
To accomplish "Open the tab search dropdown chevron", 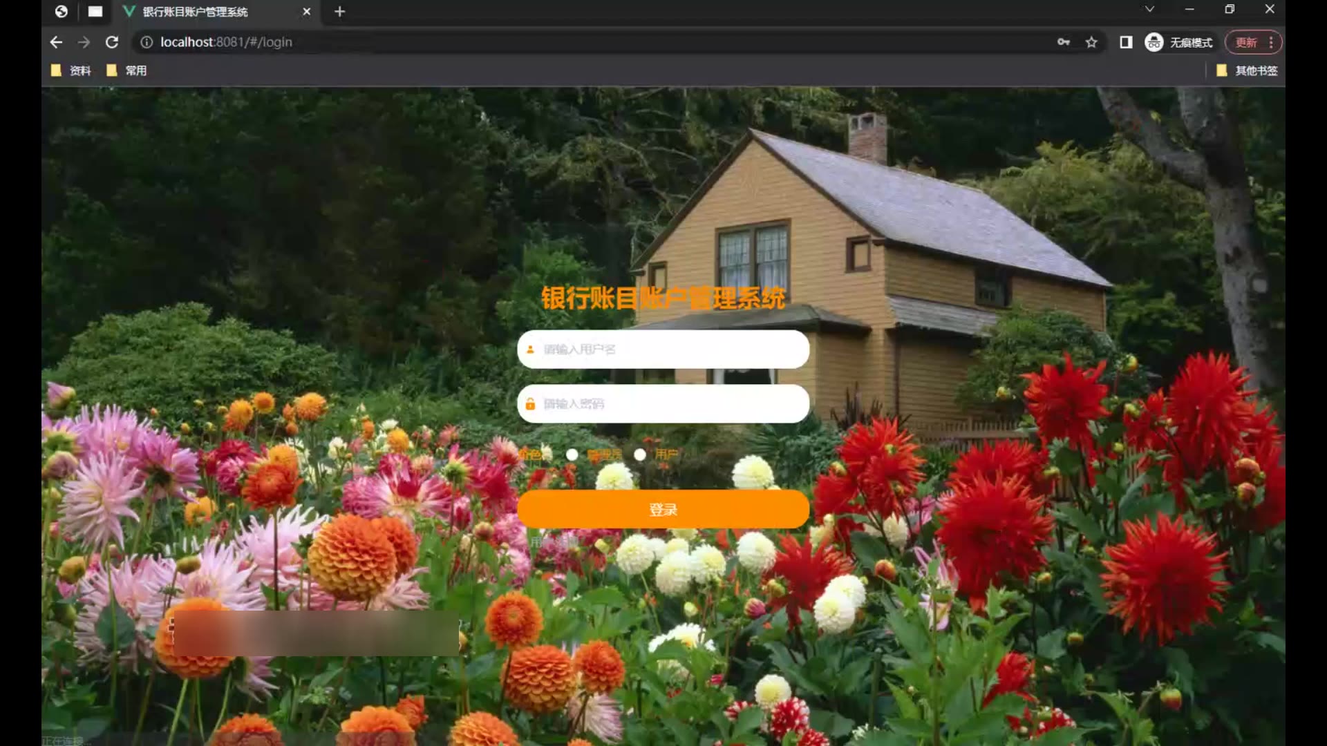I will (x=1149, y=9).
